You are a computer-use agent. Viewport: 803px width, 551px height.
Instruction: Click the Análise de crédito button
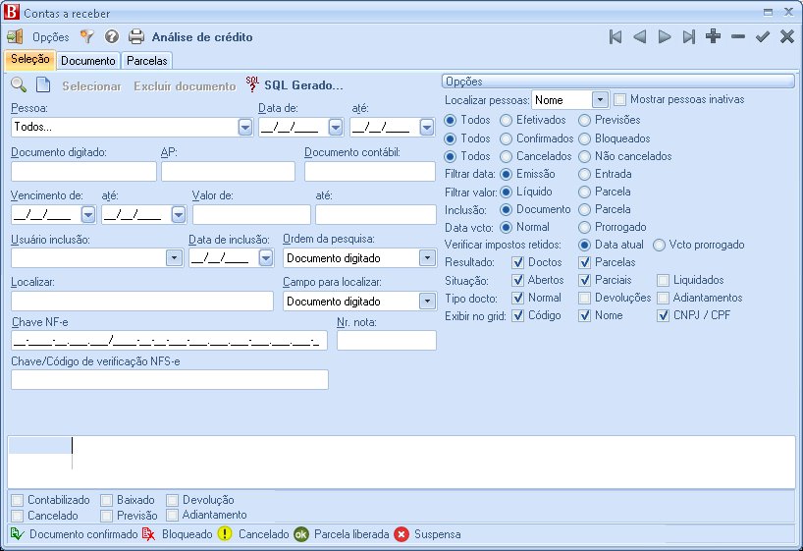[201, 37]
